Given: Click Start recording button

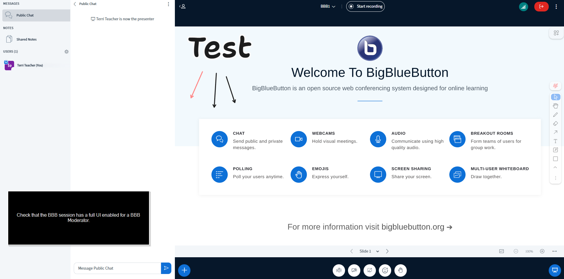Looking at the screenshot, I should (365, 6).
